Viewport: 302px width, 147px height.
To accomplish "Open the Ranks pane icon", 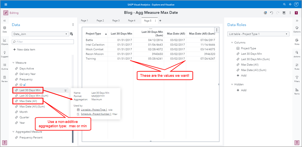I will (x=297, y=91).
